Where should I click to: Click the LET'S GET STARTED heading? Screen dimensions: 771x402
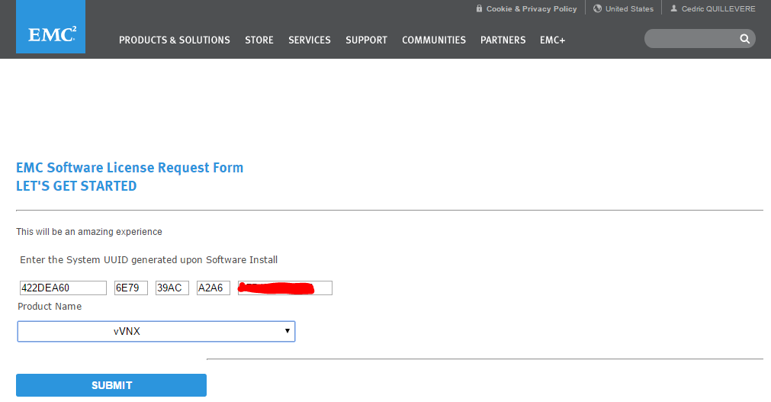[76, 186]
